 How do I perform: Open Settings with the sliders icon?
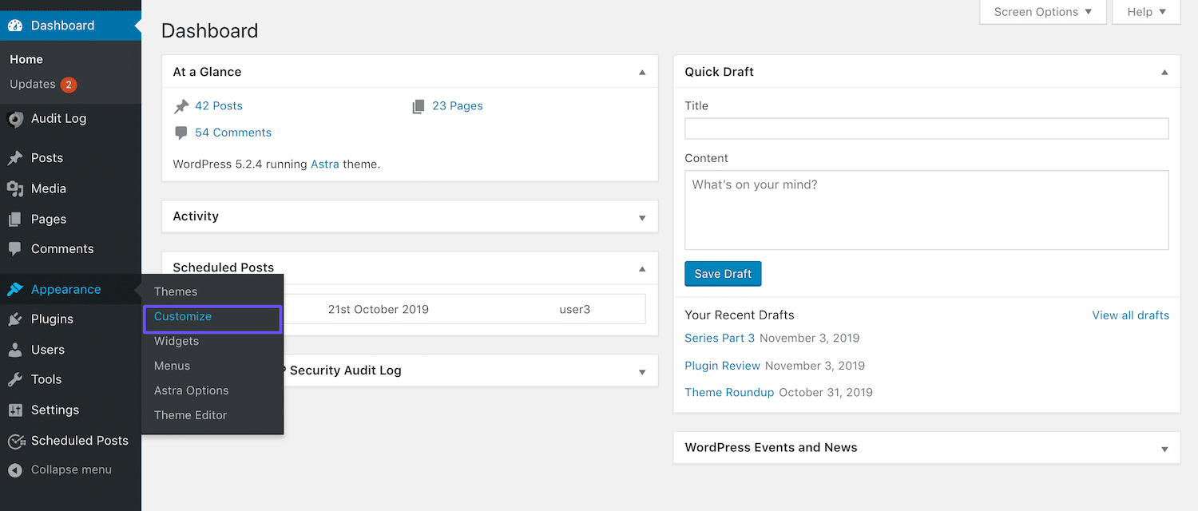pos(14,410)
